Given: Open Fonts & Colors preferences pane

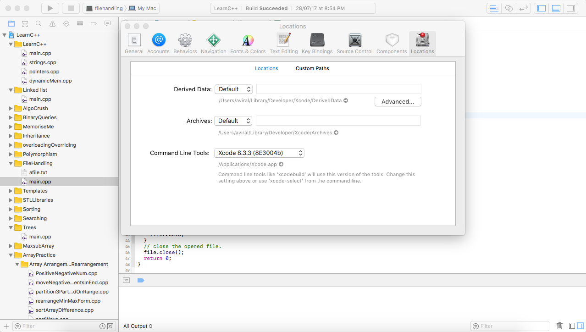Looking at the screenshot, I should tap(248, 44).
